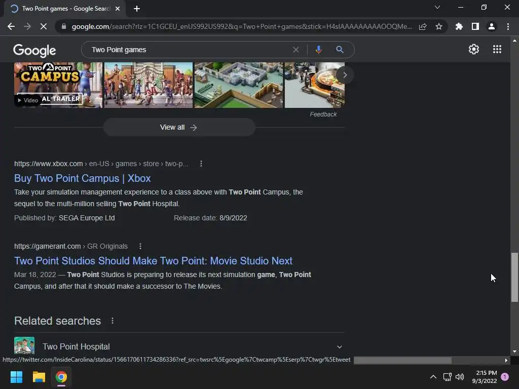Click the Google logo
Image resolution: width=519 pixels, height=389 pixels.
34,50
